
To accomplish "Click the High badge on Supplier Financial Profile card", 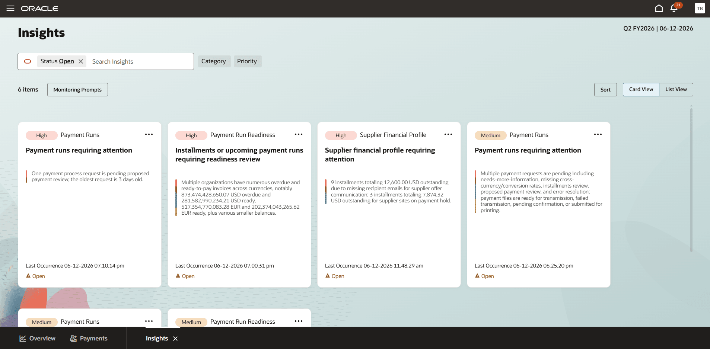I will (341, 135).
